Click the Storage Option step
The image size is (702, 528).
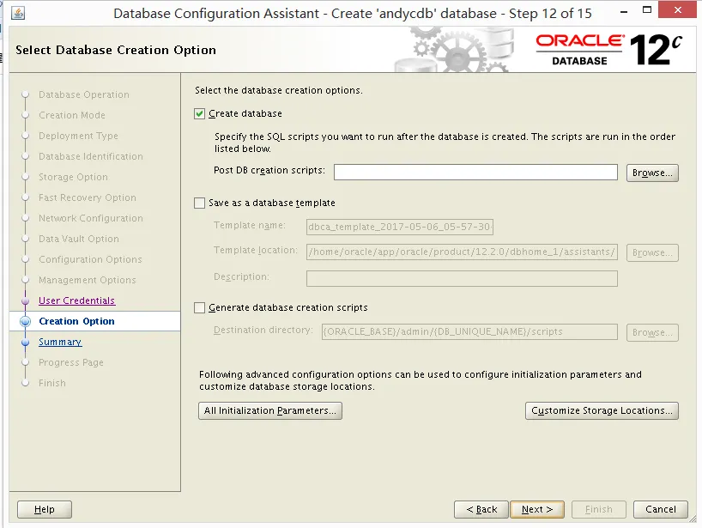(x=73, y=177)
